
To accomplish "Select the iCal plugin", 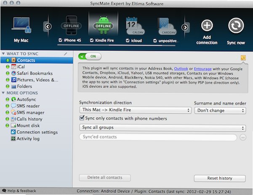I will click(18, 67).
